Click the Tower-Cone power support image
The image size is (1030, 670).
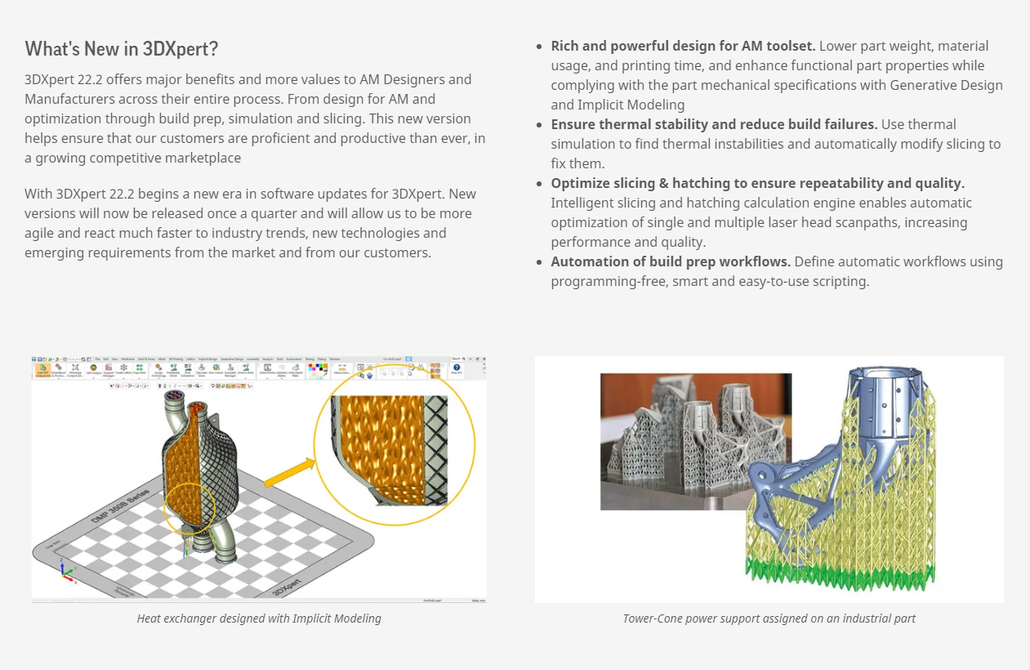(x=769, y=480)
